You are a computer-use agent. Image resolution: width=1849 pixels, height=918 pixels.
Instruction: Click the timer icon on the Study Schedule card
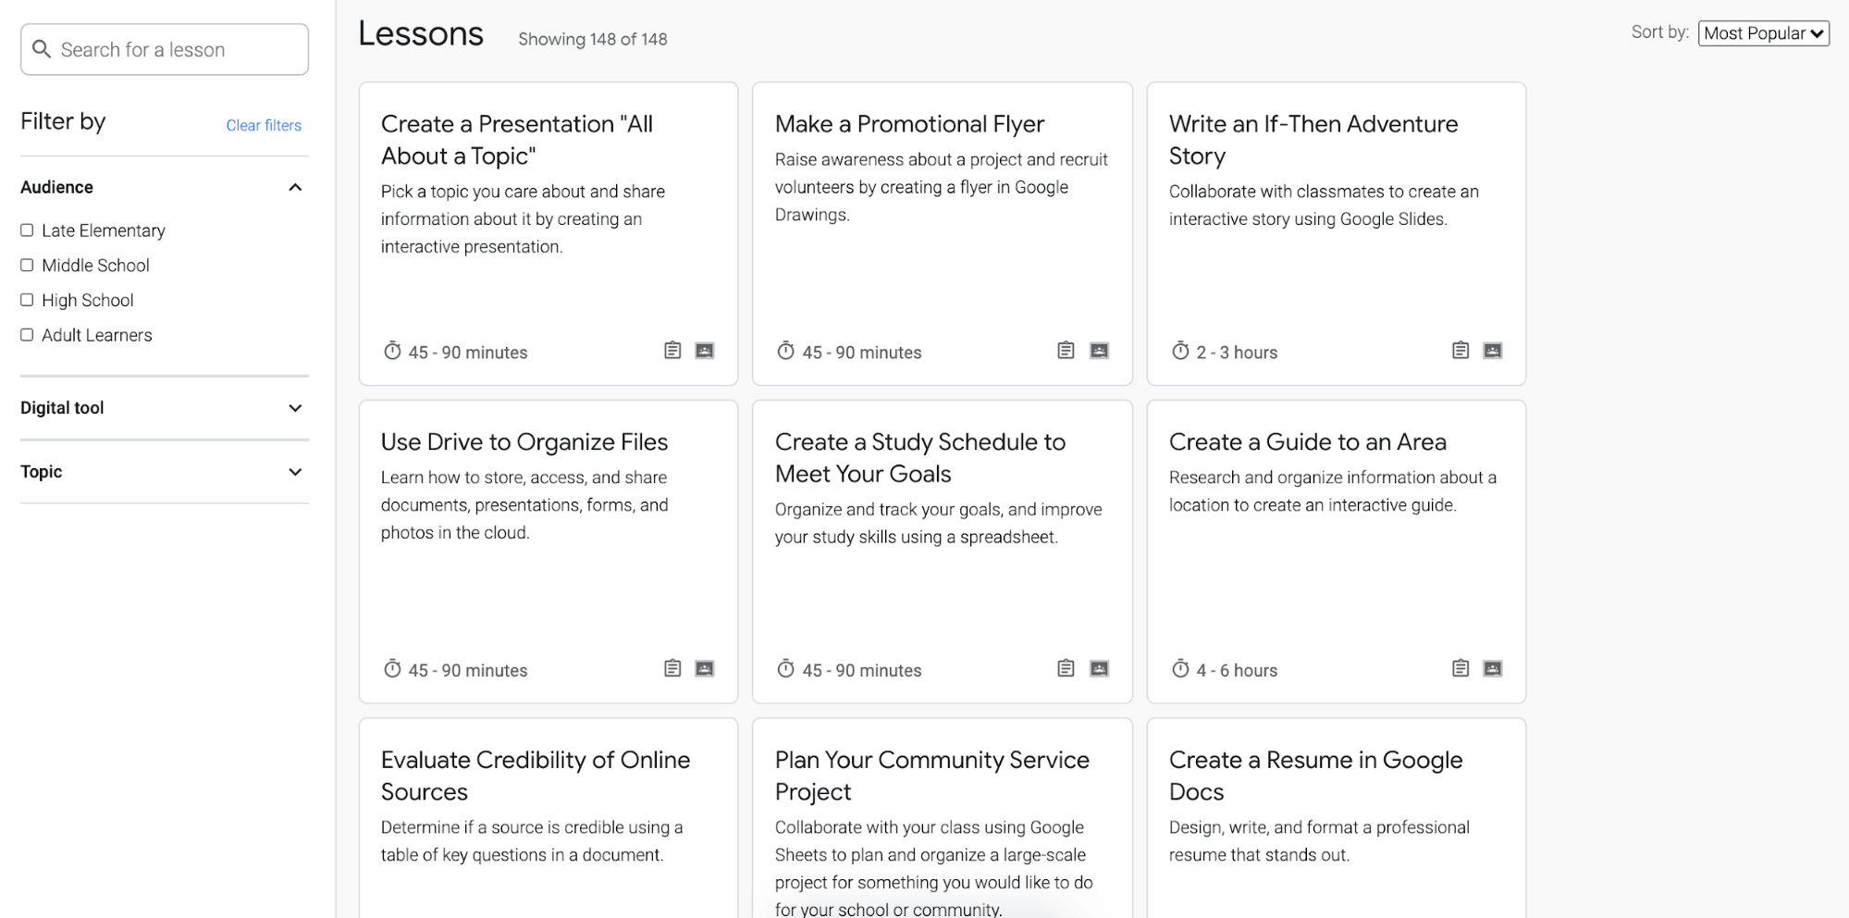[x=786, y=668]
